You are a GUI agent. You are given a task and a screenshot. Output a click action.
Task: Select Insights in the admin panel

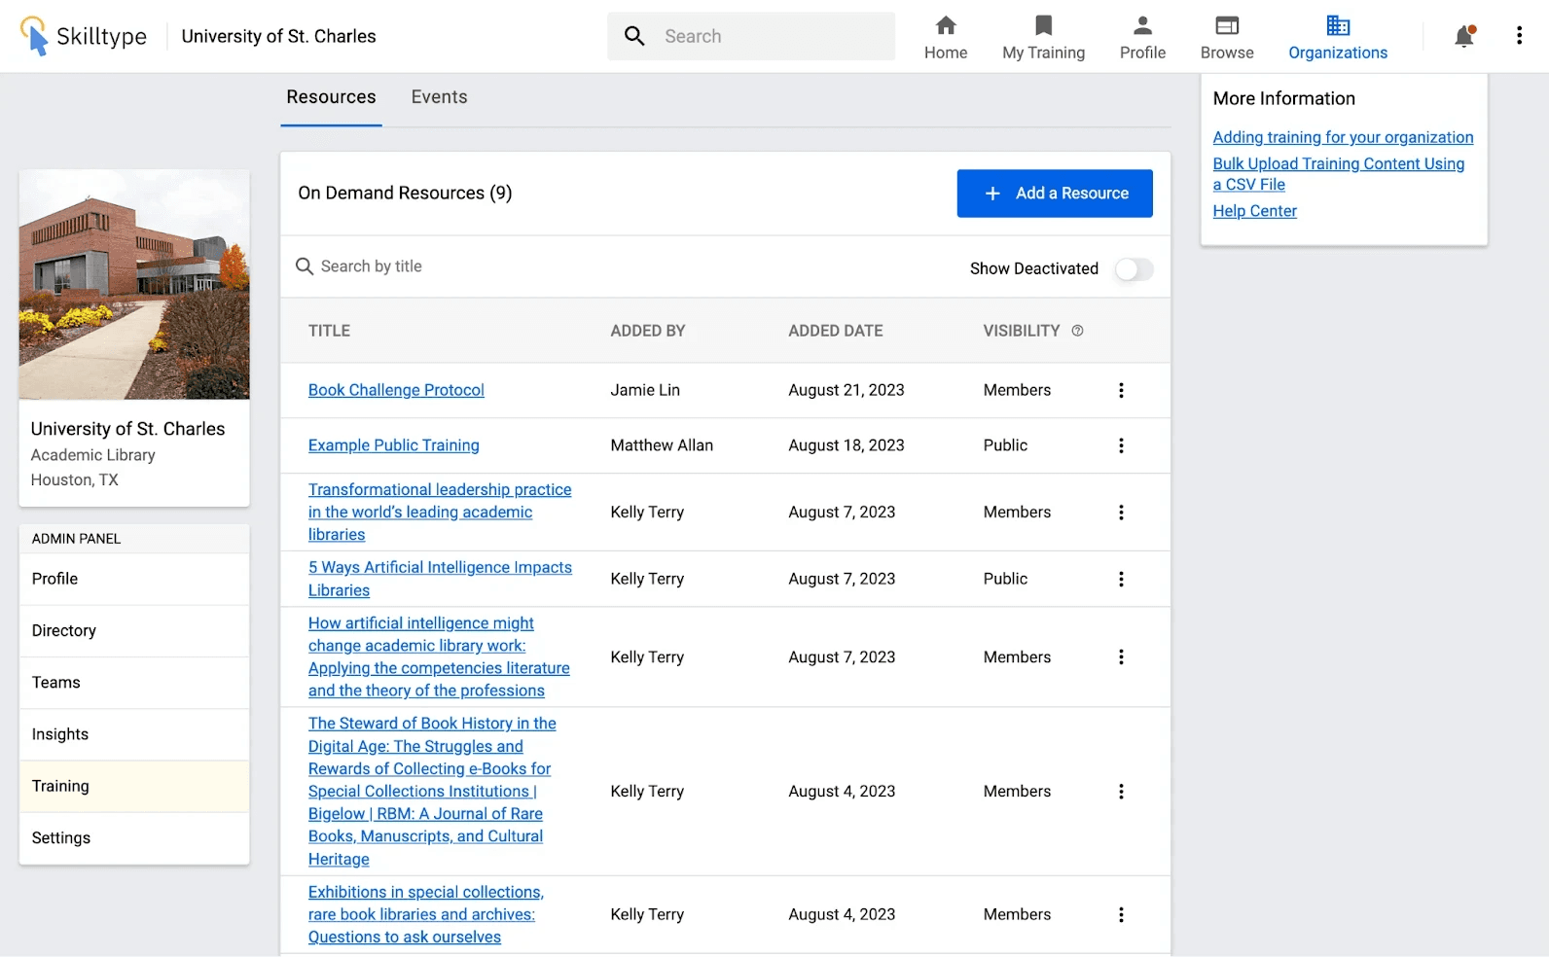pos(134,734)
